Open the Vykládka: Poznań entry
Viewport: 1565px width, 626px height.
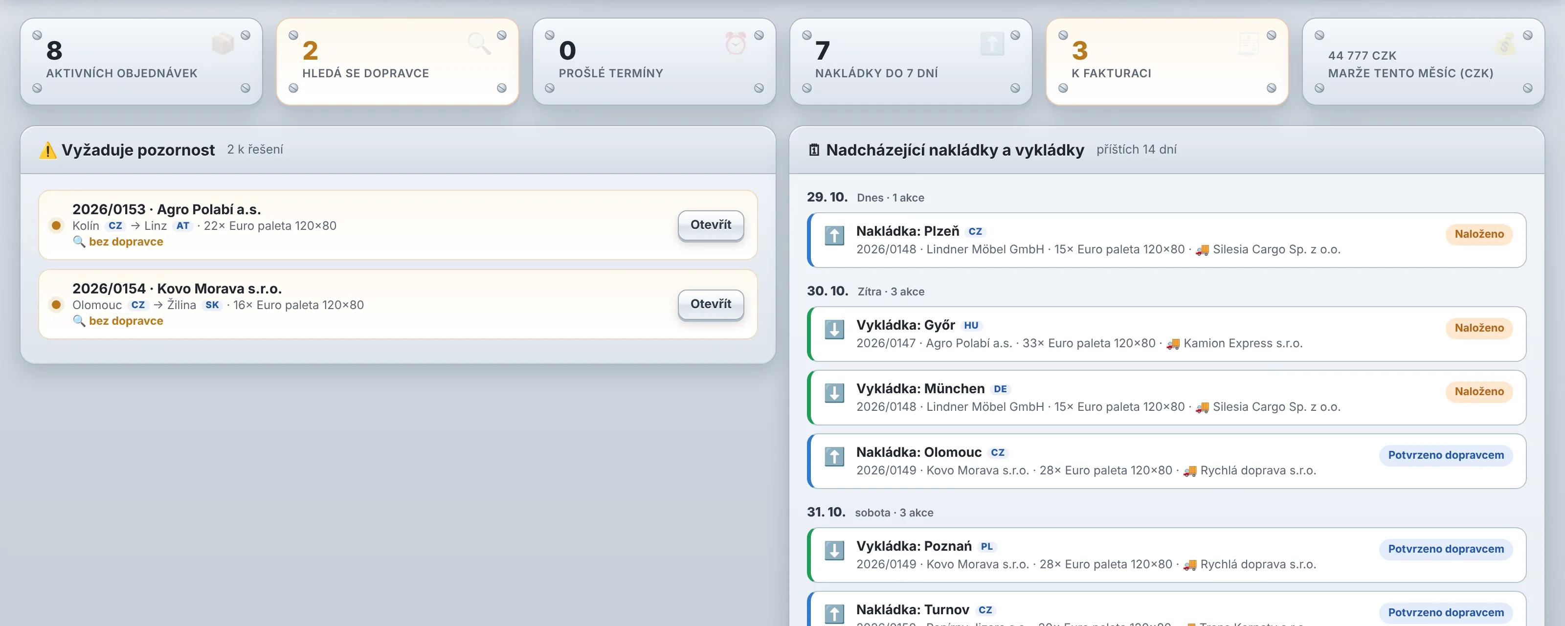(1166, 555)
